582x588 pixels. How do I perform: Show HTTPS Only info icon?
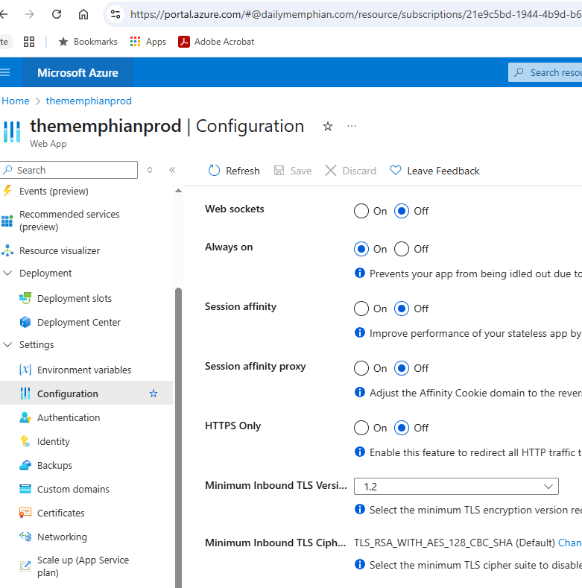360,452
